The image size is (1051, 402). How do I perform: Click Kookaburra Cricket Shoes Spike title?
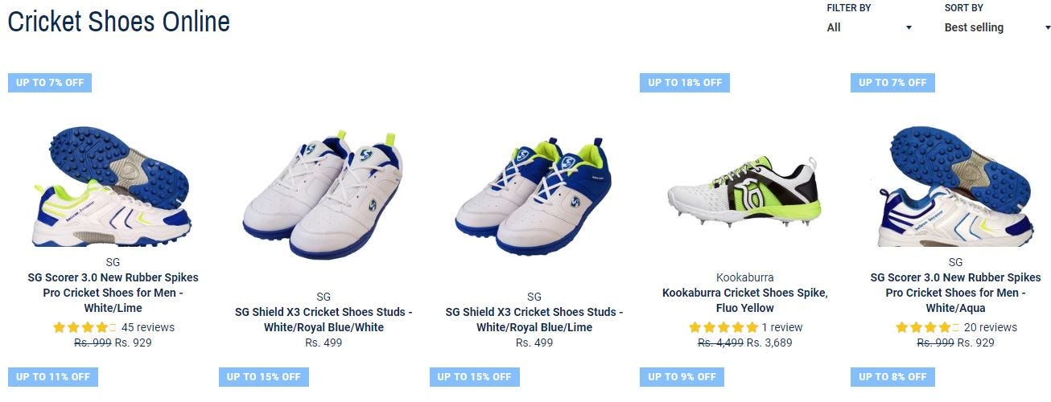744,300
